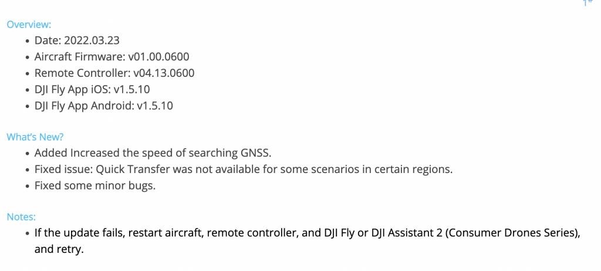Click the (Consumer Drones Series) text
This screenshot has height=271, width=601.
511,233
